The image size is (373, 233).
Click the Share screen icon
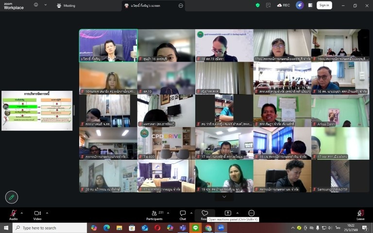[x=228, y=213]
